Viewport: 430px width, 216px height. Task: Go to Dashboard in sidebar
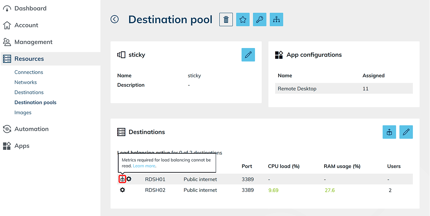tap(30, 8)
